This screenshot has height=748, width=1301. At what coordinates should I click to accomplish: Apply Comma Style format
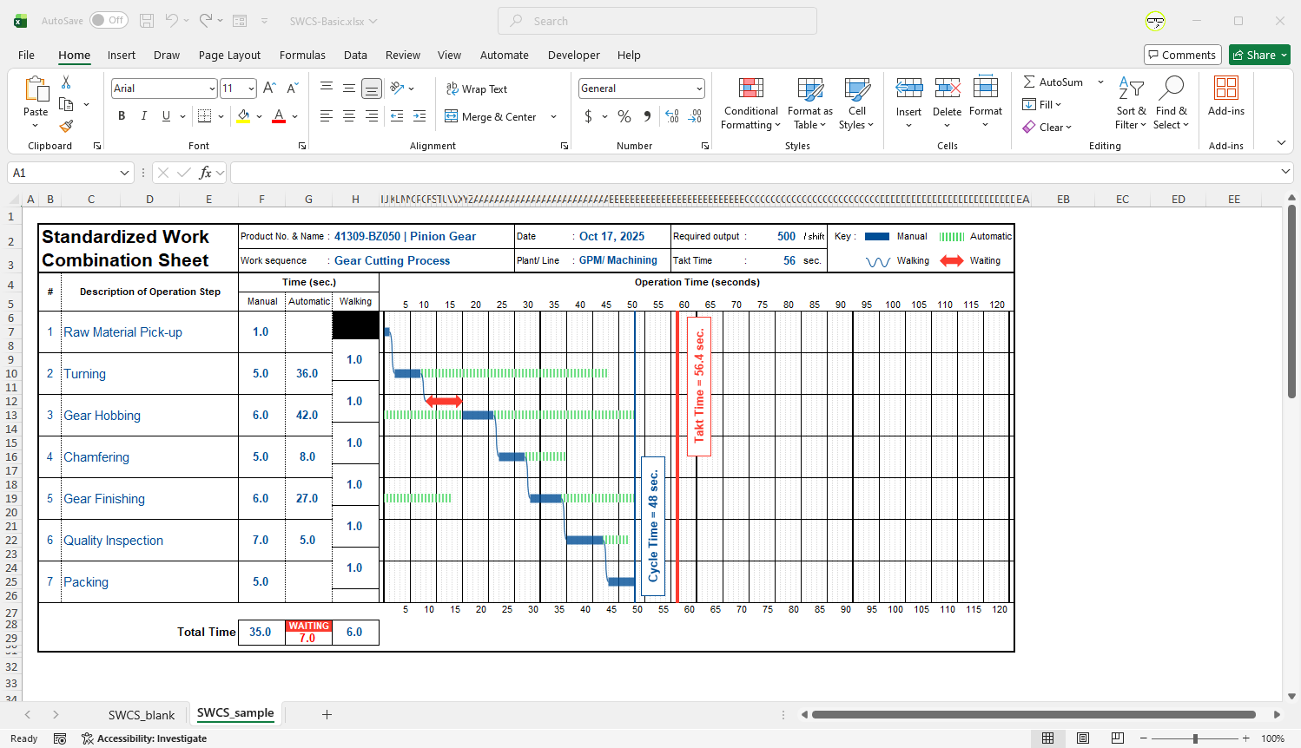coord(647,116)
